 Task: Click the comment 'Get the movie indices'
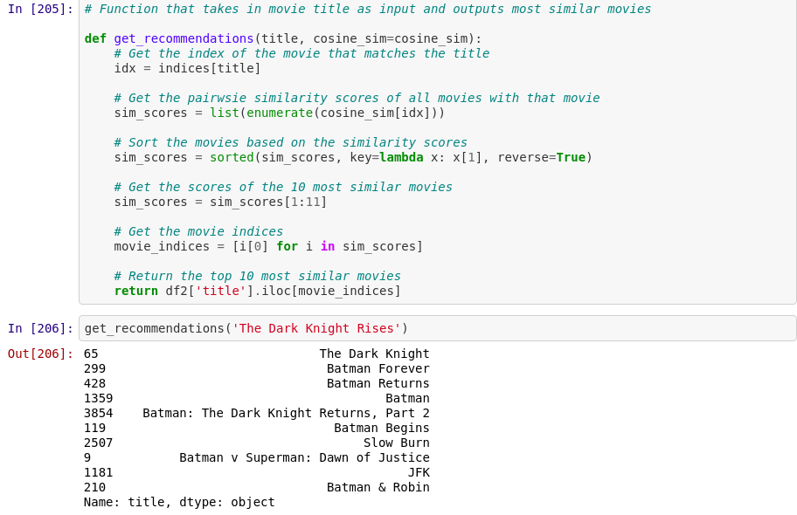(x=198, y=231)
